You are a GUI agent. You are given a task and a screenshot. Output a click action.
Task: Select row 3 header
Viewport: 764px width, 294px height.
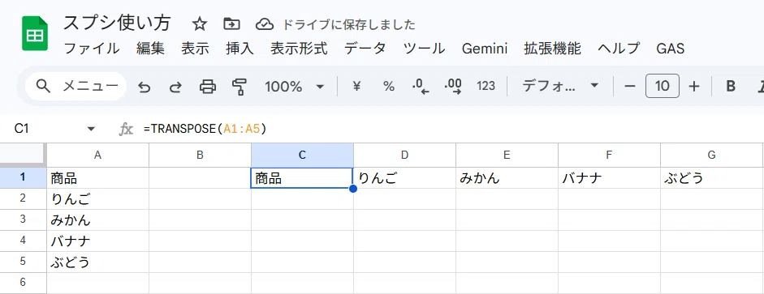click(x=23, y=219)
